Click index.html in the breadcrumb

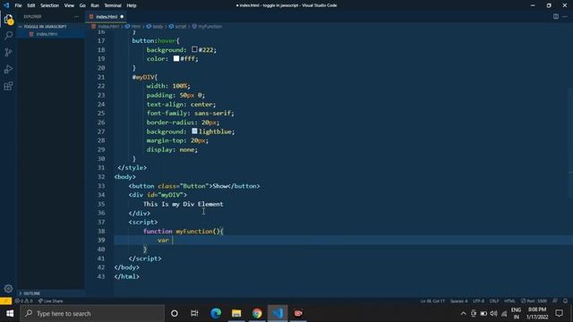point(108,26)
